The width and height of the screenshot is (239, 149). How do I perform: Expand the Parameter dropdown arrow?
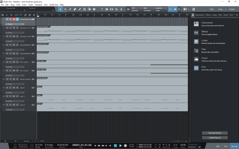(24, 10)
